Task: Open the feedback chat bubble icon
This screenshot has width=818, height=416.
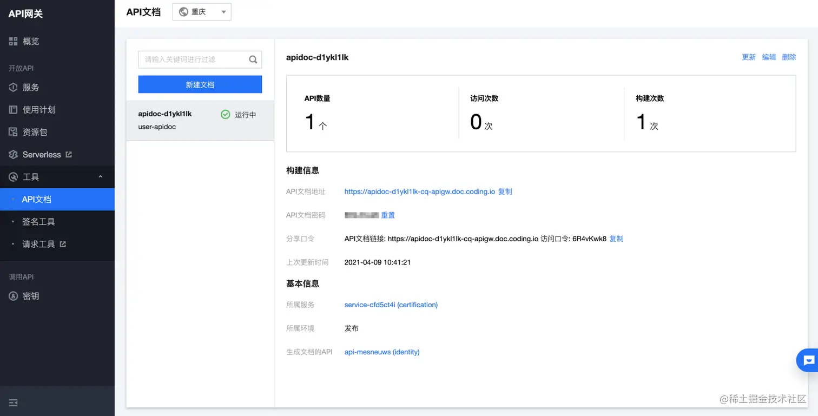Action: [807, 360]
